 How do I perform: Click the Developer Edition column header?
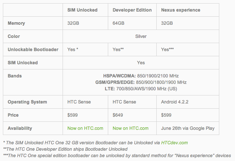132,10
